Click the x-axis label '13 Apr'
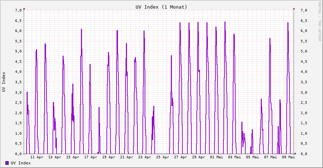Screen dimensions: 323x168 (x=55, y=157)
